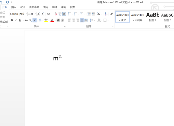Screen dimensions: 174x126
Task: Apply red font color swatch
Action: pos(52,20)
